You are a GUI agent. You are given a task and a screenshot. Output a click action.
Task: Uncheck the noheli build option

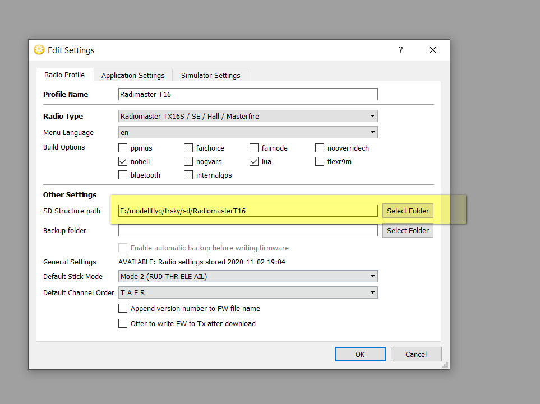(123, 161)
